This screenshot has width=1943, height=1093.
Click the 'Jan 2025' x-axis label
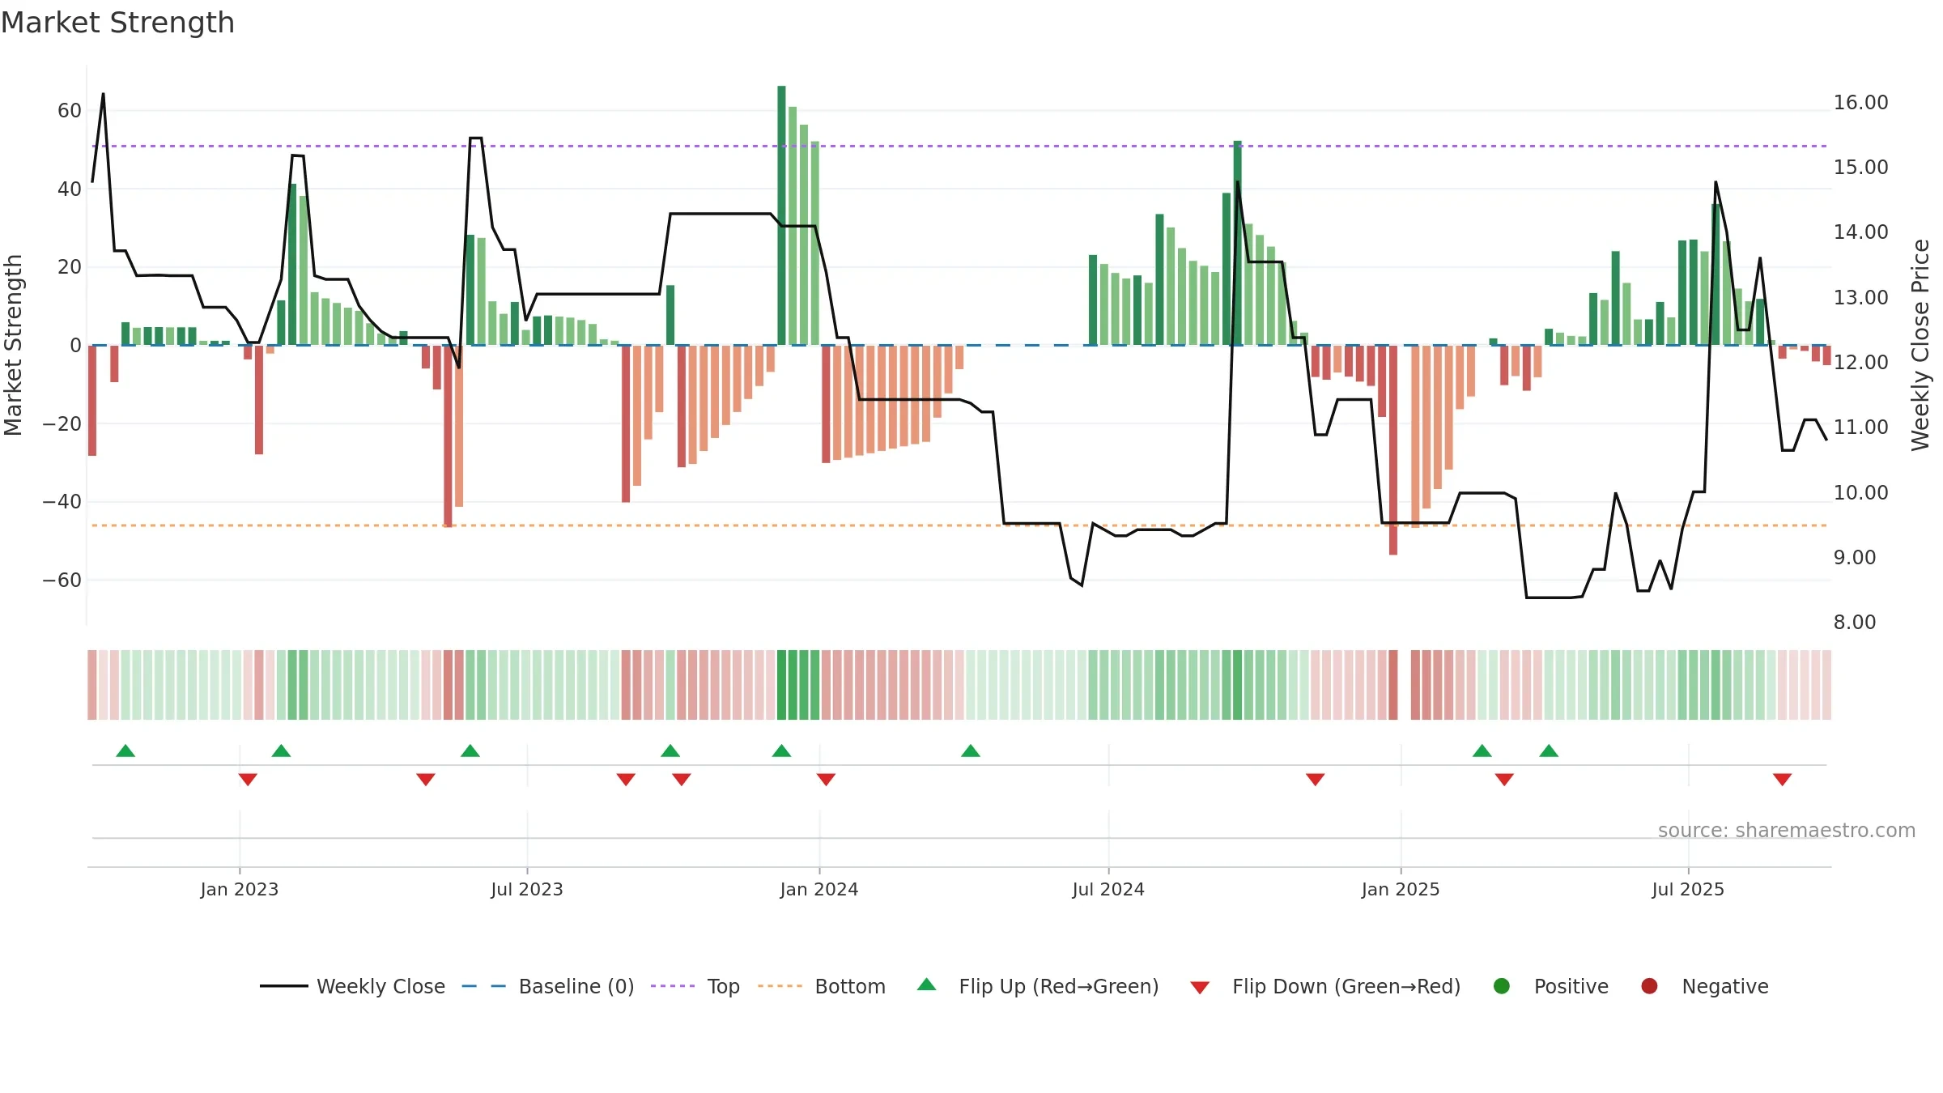click(x=1401, y=889)
